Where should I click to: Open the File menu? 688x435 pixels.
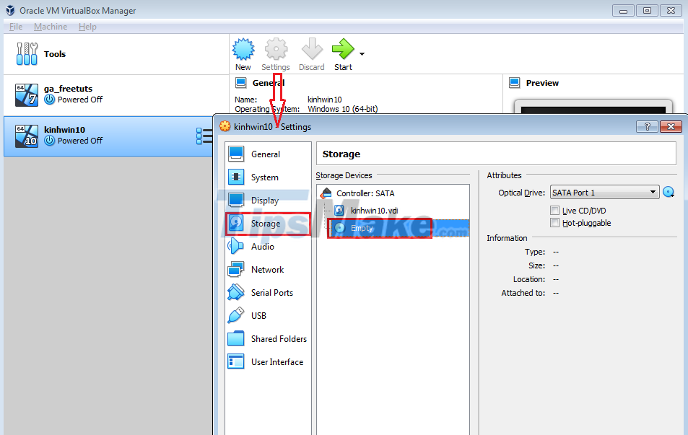pyautogui.click(x=15, y=26)
